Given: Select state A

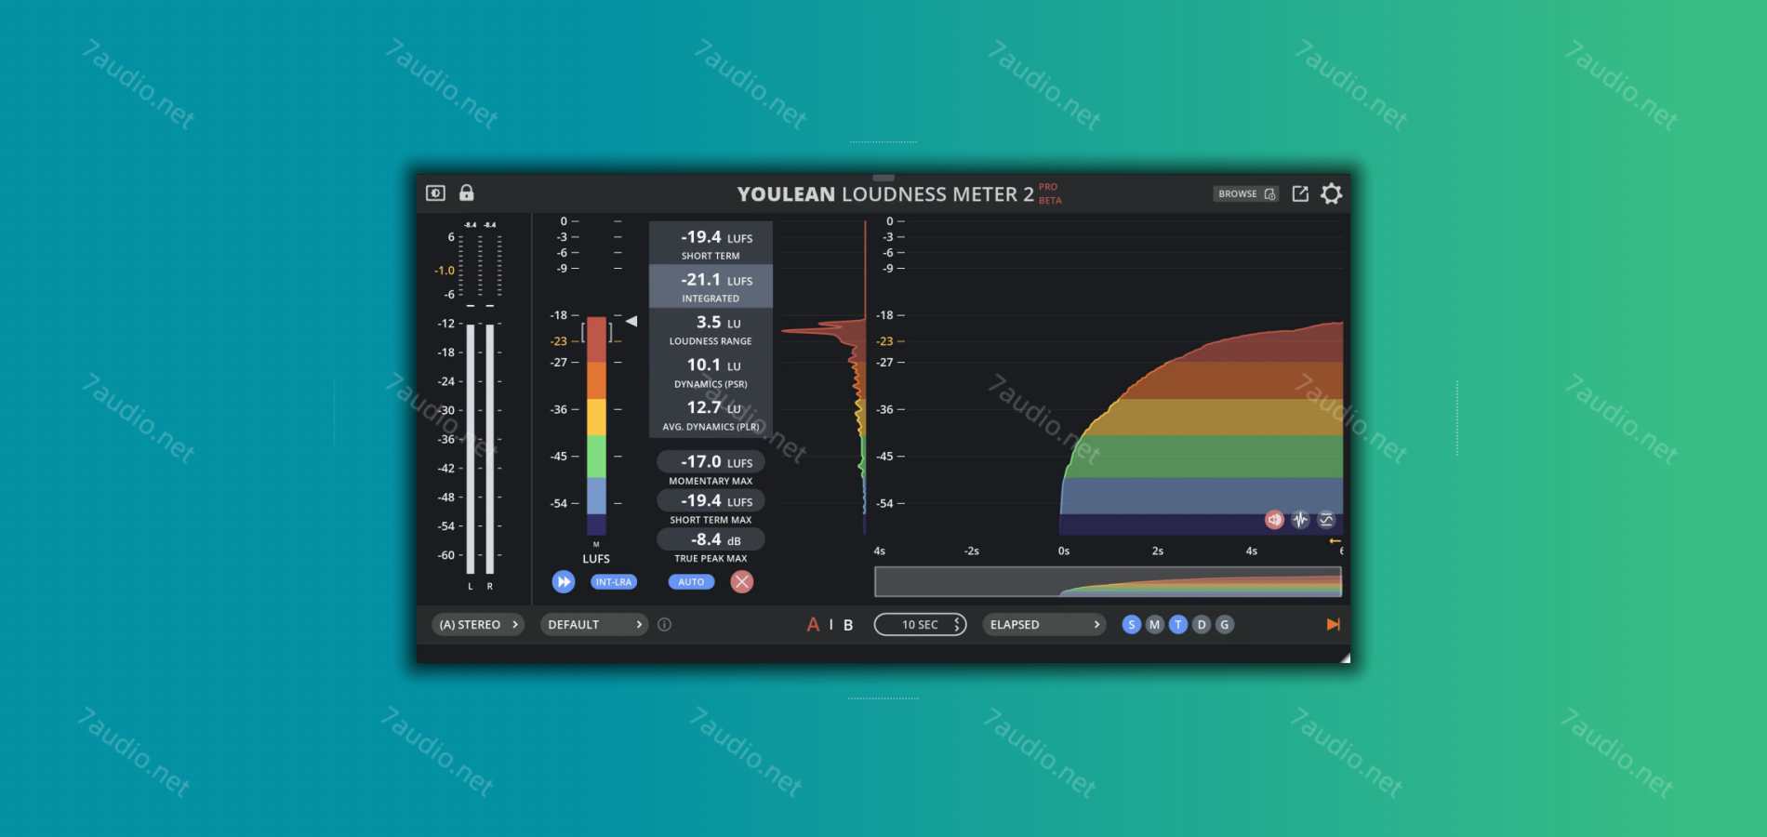Looking at the screenshot, I should tap(813, 625).
